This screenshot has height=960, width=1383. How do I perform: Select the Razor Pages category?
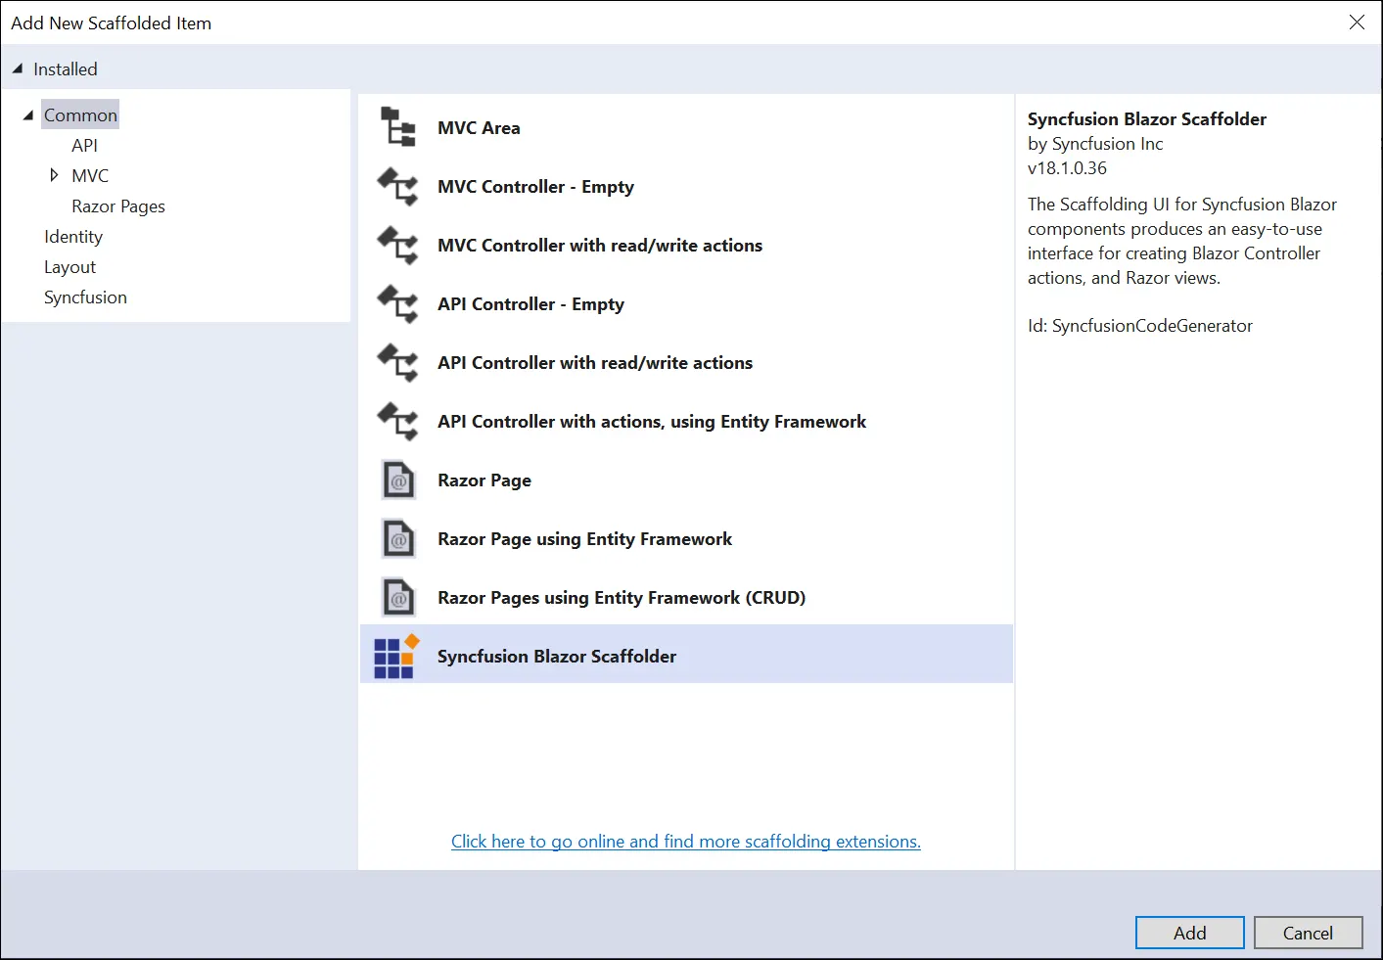coord(117,206)
